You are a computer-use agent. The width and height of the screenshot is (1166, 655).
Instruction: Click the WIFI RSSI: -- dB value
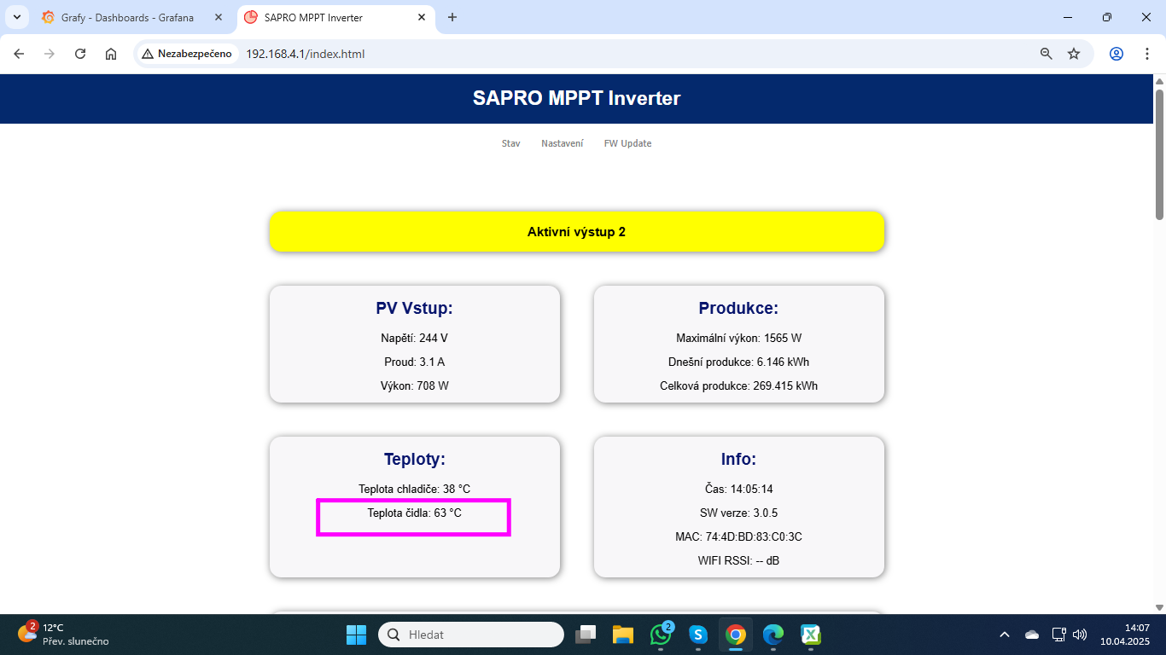click(739, 560)
